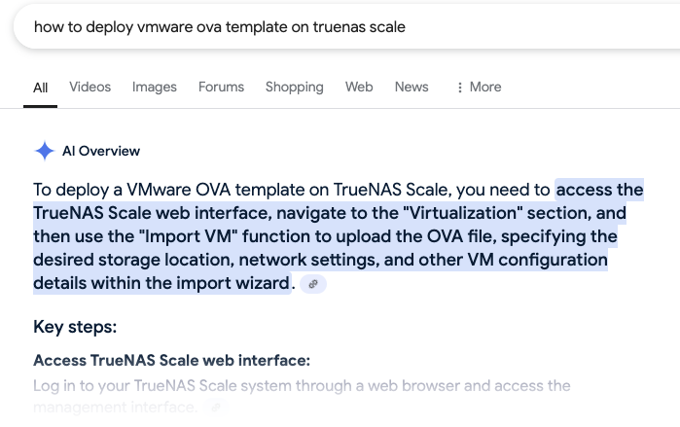Click the three-dot icon beside More

point(460,88)
